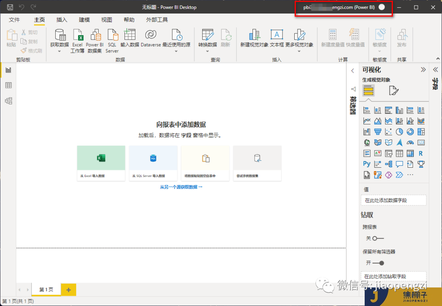Open the 文件 menu

[14, 20]
